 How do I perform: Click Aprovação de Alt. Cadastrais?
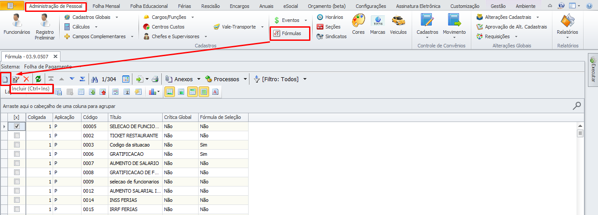point(512,27)
